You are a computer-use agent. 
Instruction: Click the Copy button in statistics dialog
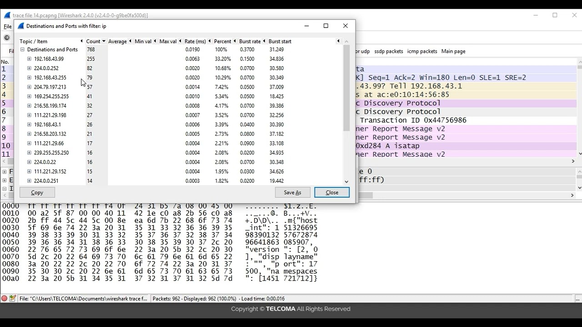point(37,193)
